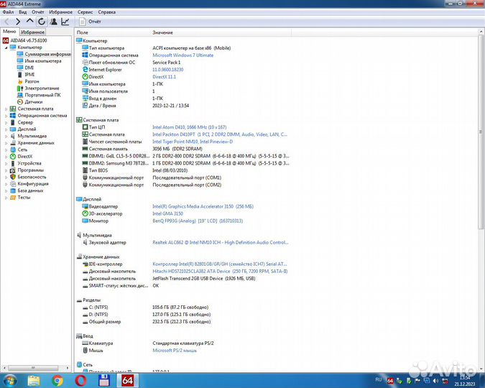Select the Безопасность shield icon

tap(13, 177)
